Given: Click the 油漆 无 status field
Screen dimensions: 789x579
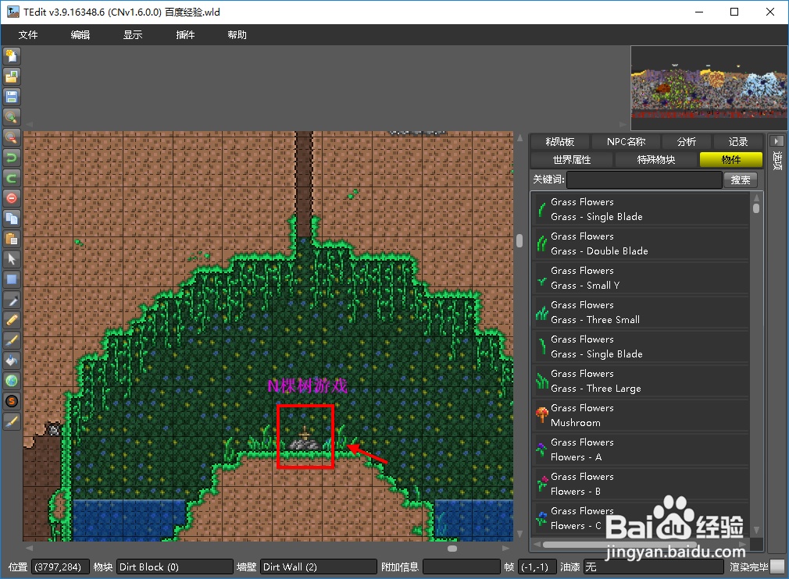Looking at the screenshot, I should pos(654,567).
